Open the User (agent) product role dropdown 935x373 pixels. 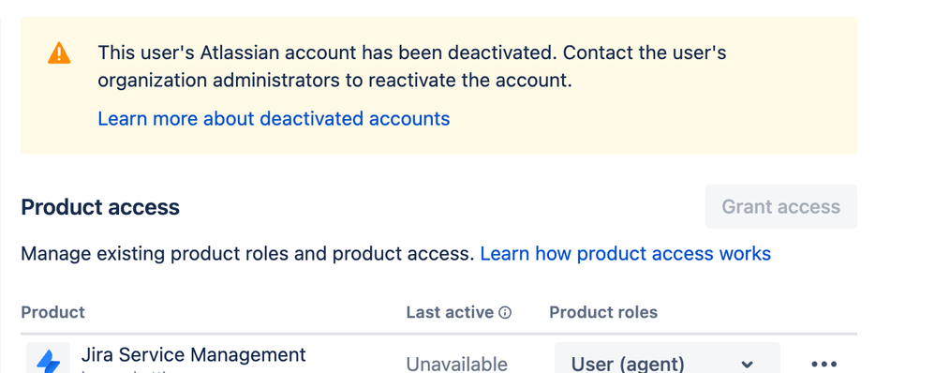[x=667, y=360]
